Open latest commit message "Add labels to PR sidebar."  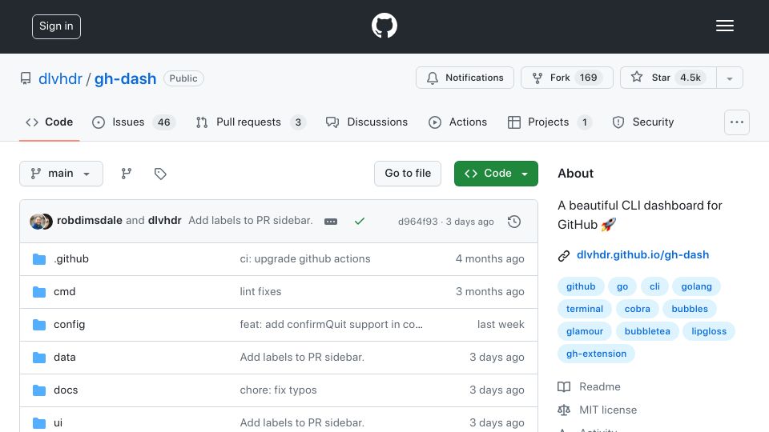(x=251, y=221)
